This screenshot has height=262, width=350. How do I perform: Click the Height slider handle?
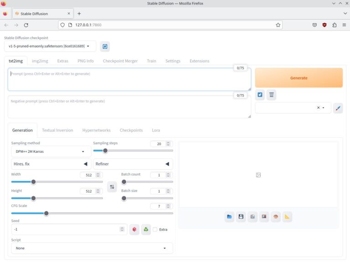pos(33,198)
